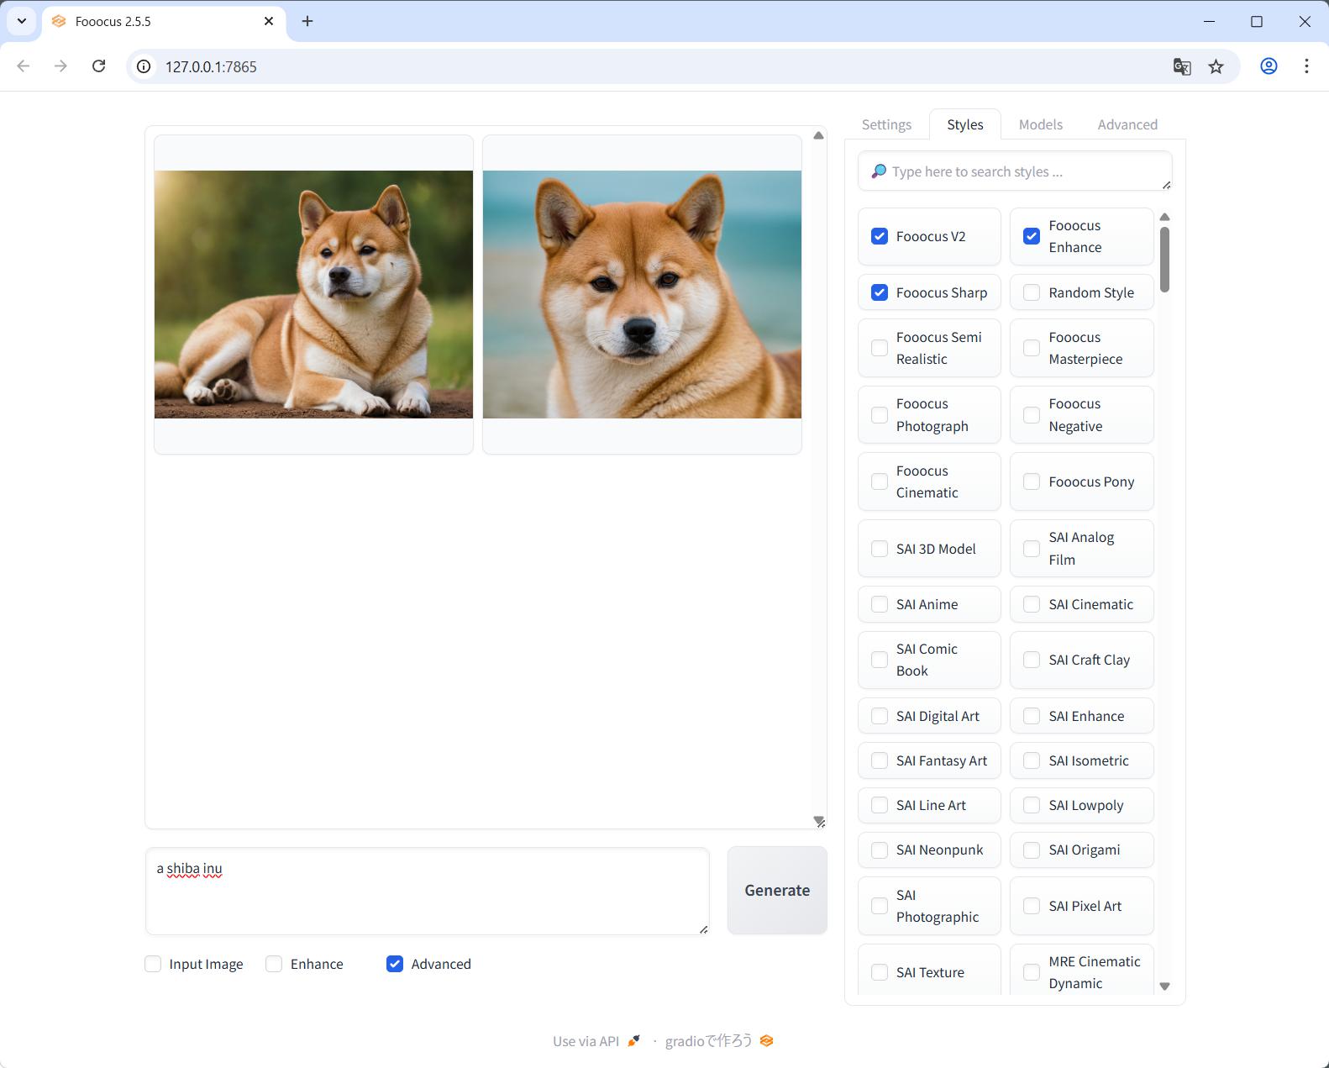Screen dimensions: 1329x1068
Task: Toggle the Input Image checkbox
Action: [153, 964]
